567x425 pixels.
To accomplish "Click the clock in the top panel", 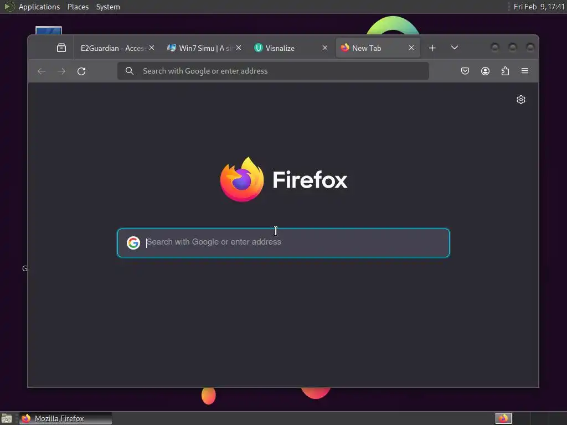I will 539,7.
